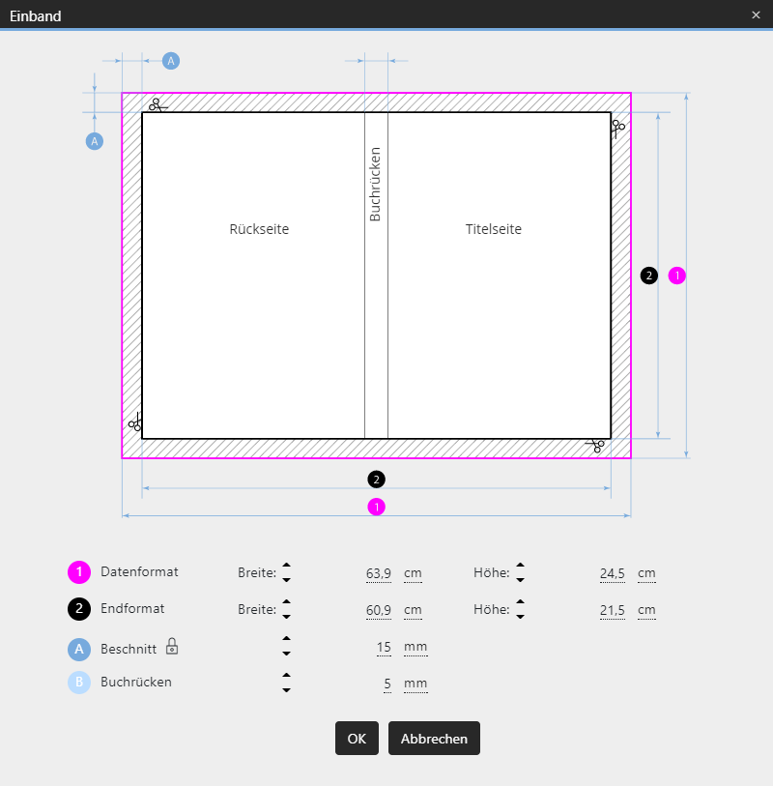773x786 pixels.
Task: Click the light blue B badge beside Buchrücken
Action: click(x=78, y=683)
